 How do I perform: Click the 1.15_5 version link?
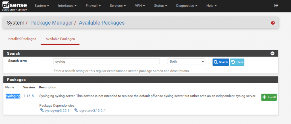[29, 96]
